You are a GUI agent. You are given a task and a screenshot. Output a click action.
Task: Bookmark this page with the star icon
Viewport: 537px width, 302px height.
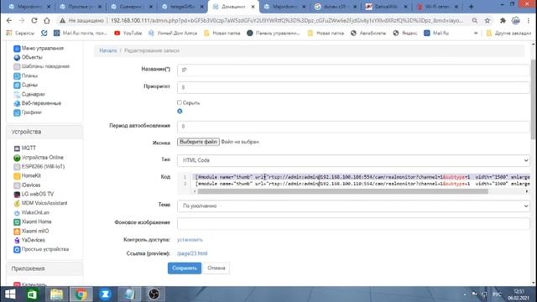(487, 20)
